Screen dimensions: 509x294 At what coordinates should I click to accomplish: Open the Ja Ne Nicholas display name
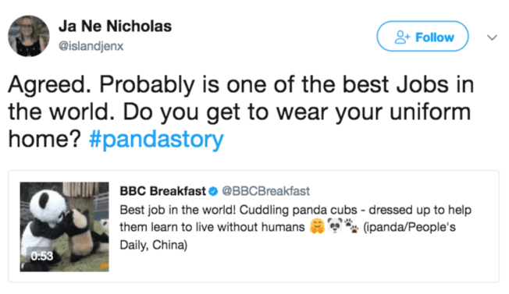115,26
